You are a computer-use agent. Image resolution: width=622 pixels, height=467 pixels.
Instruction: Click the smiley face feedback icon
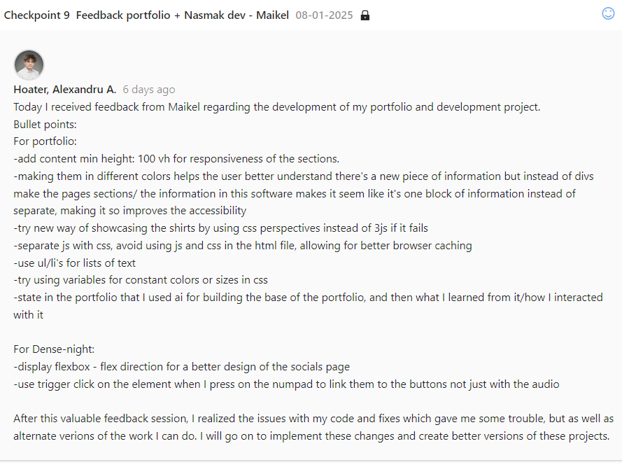pos(608,13)
